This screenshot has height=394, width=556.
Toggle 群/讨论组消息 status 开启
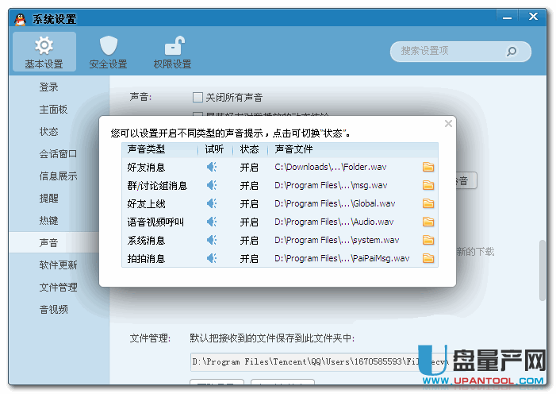[249, 185]
